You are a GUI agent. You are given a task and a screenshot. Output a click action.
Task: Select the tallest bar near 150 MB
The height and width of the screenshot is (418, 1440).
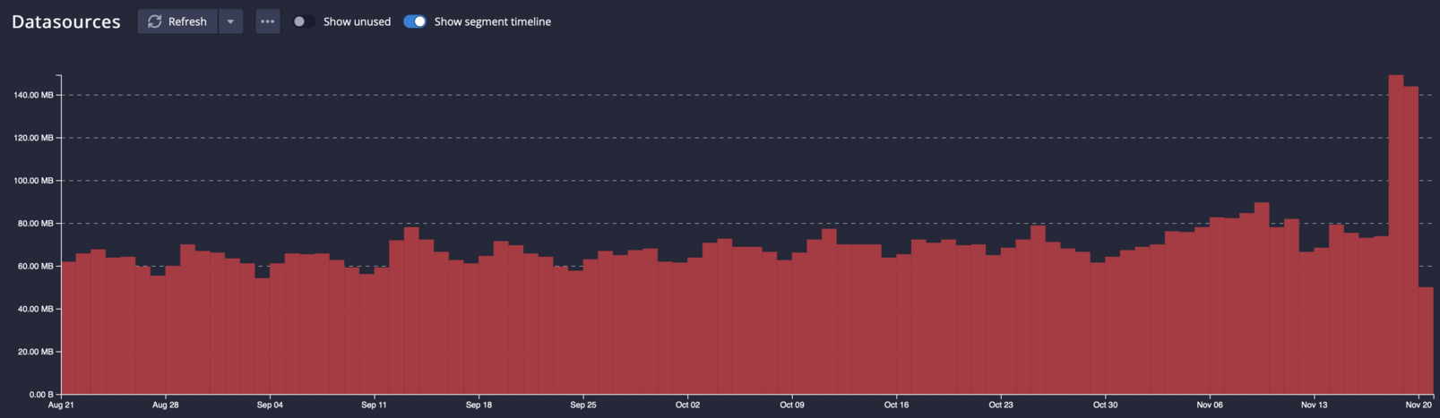(1395, 233)
